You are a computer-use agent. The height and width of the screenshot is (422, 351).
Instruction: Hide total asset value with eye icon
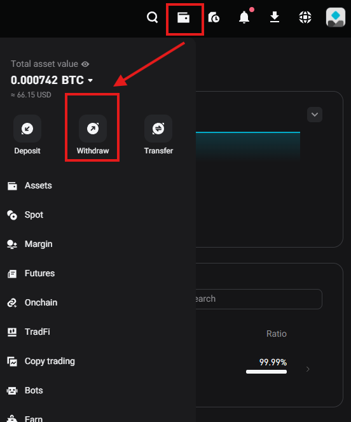tap(85, 64)
